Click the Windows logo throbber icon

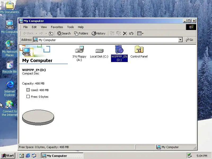[191, 27]
